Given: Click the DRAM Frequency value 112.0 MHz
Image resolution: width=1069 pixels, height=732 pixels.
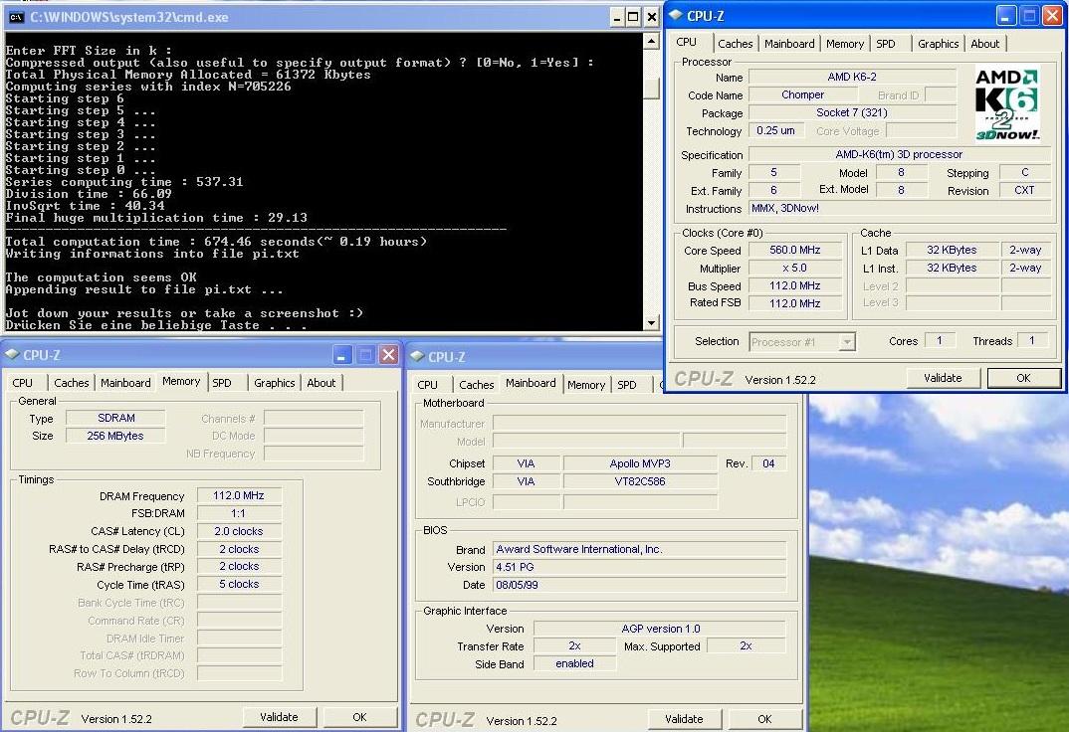Looking at the screenshot, I should [239, 495].
